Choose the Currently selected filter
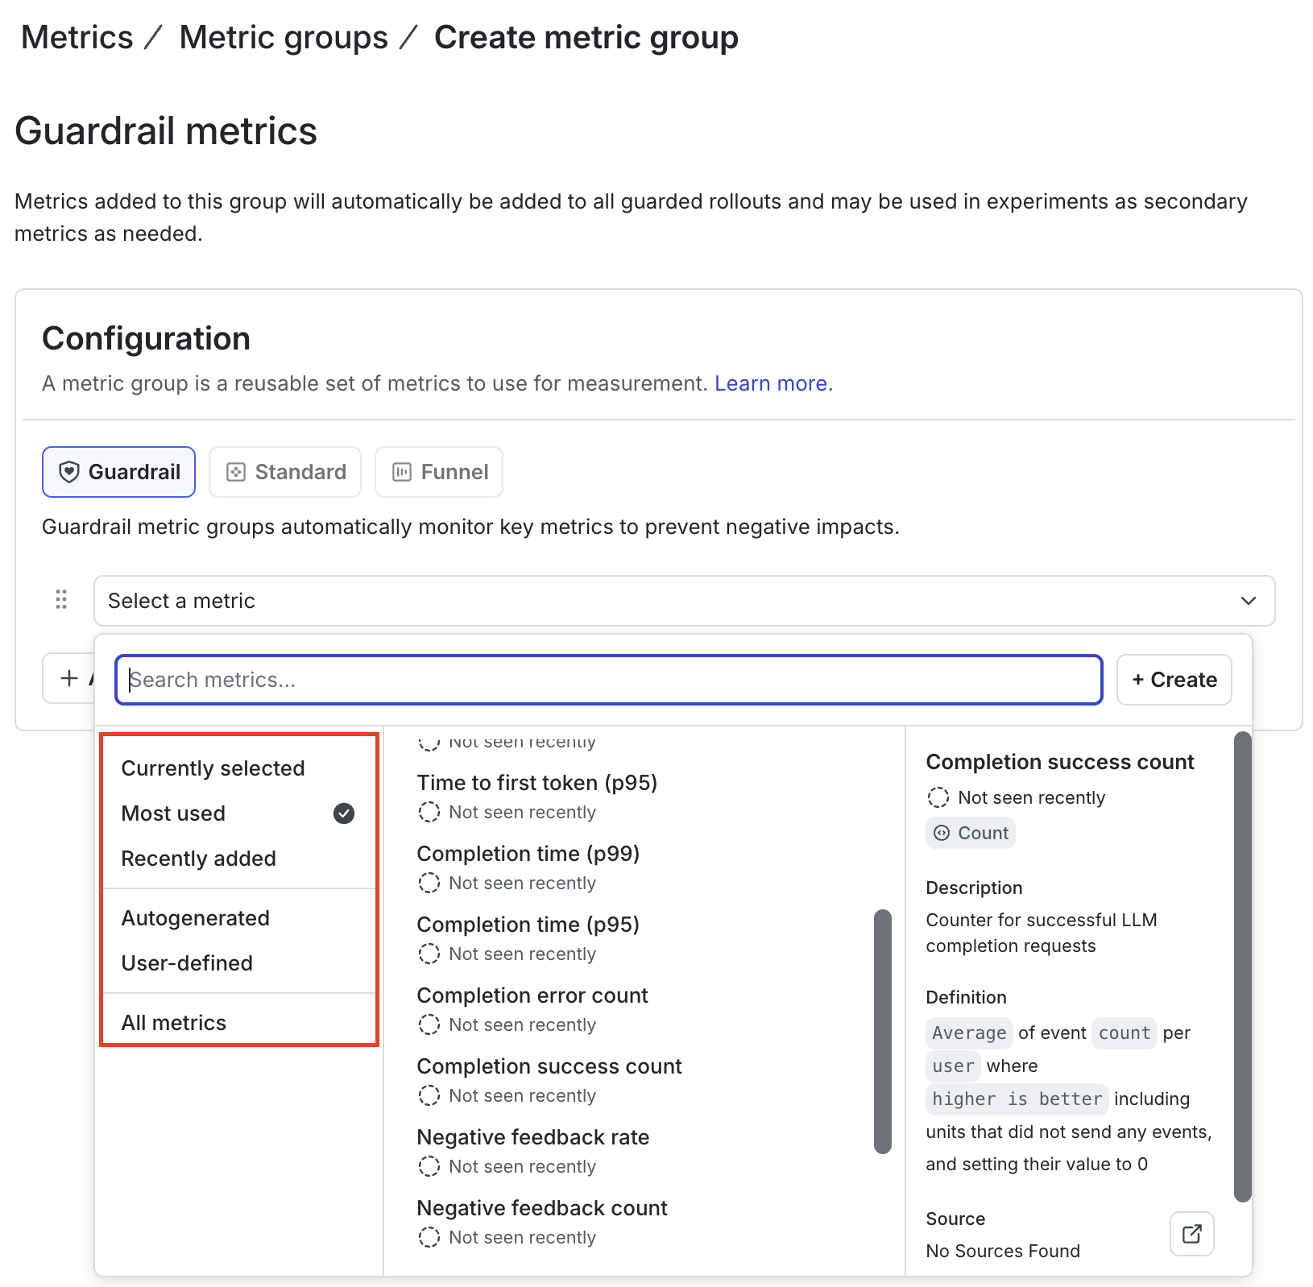Image resolution: width=1313 pixels, height=1287 pixels. 213,768
